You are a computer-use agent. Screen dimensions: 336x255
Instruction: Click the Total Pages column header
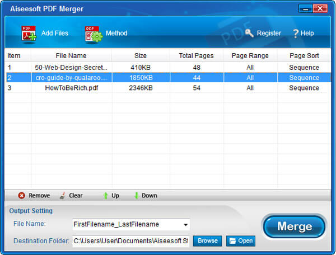tap(197, 55)
